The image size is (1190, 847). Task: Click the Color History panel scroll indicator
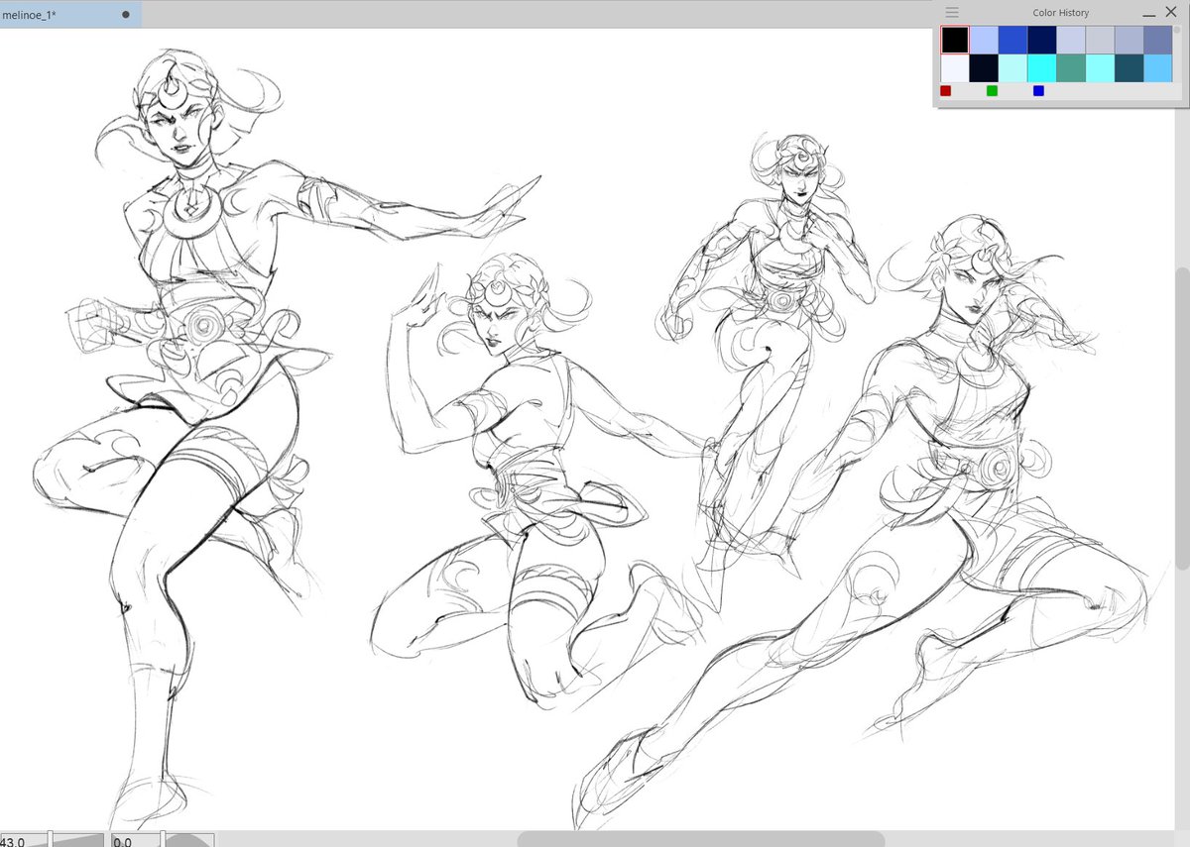[x=1177, y=30]
